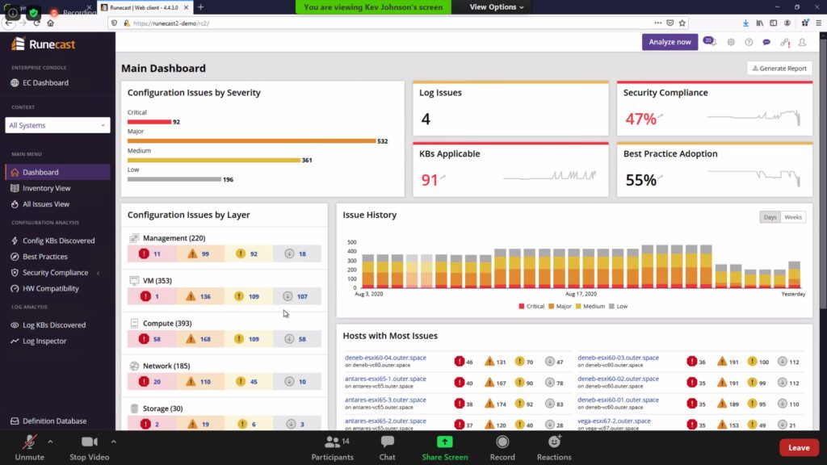Toggle Major series in chart legend
Screen dimensions: 827x465
click(560, 306)
